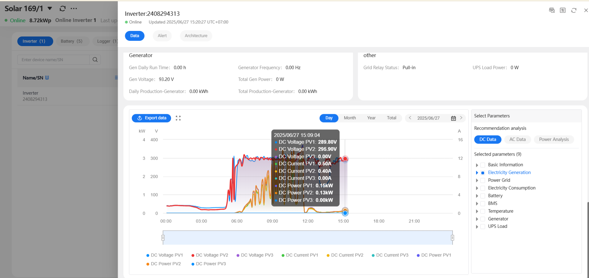This screenshot has height=278, width=589.
Task: Expand the Temperature parameter group
Action: [477, 212]
